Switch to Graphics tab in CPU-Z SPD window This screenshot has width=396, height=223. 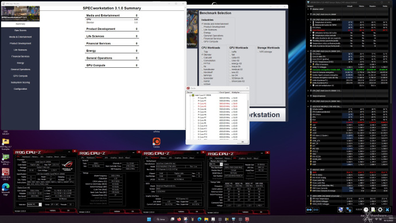tap(242, 158)
